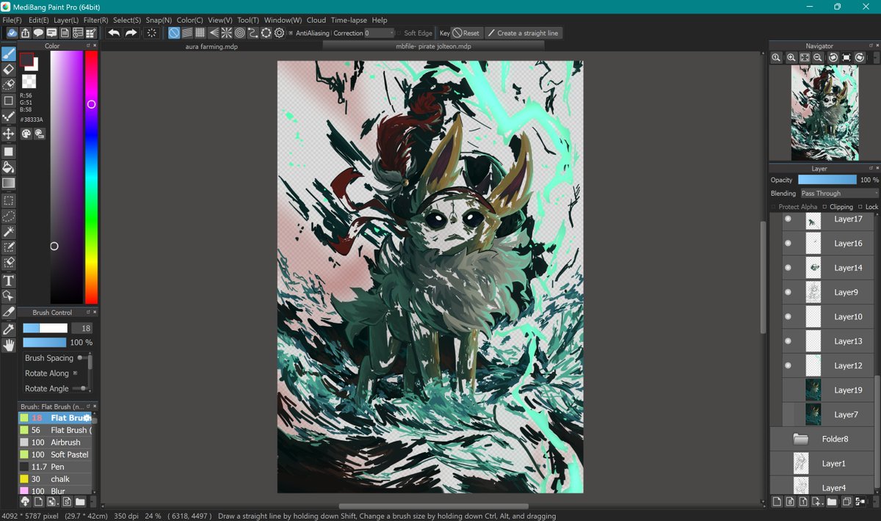The image size is (881, 521).
Task: Click the canvas horizontal scrollbar
Action: click(x=433, y=506)
